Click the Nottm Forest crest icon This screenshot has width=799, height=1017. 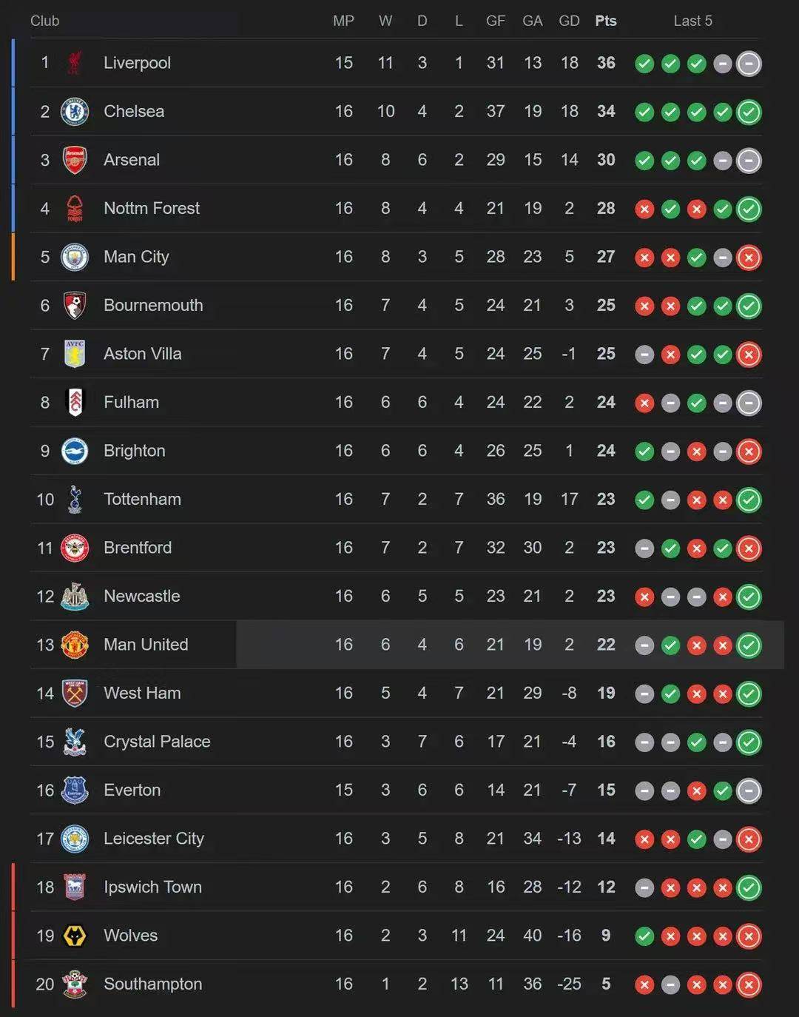[x=75, y=209]
